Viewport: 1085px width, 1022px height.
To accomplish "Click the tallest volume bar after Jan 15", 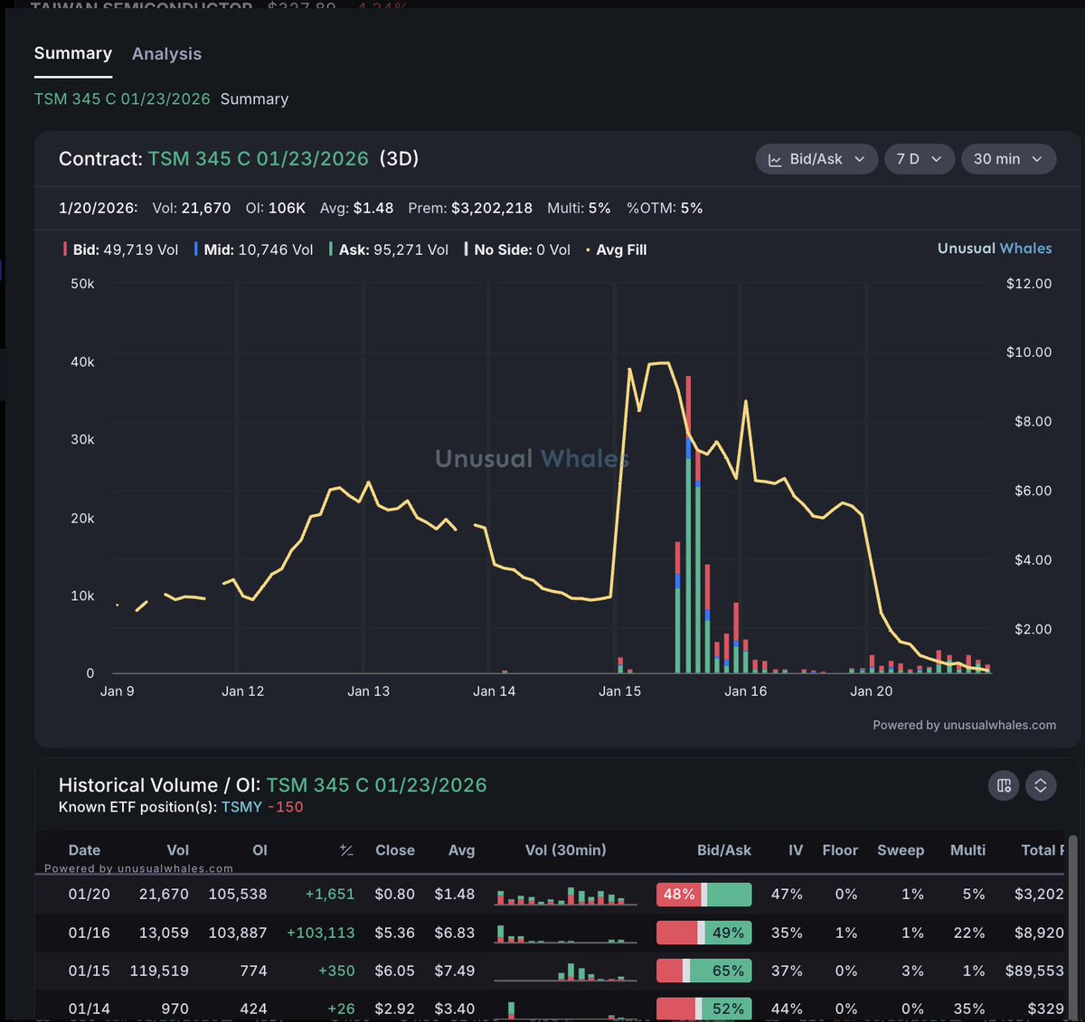I will click(x=689, y=524).
